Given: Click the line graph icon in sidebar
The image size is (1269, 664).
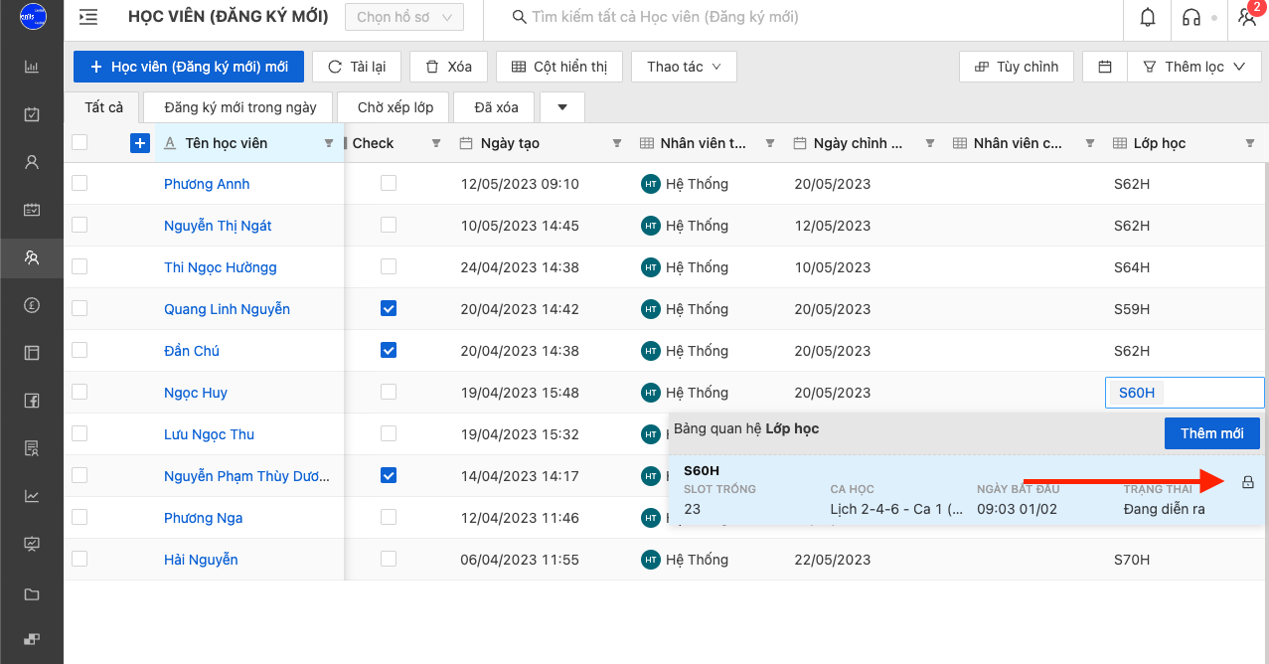Looking at the screenshot, I should (32, 496).
